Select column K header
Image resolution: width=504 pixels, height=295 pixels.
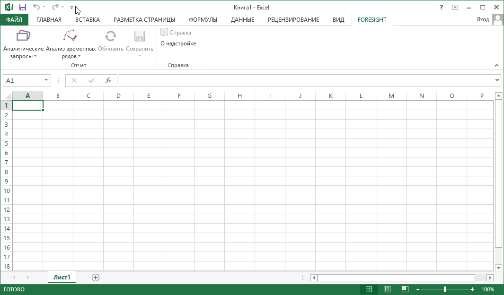pos(330,95)
